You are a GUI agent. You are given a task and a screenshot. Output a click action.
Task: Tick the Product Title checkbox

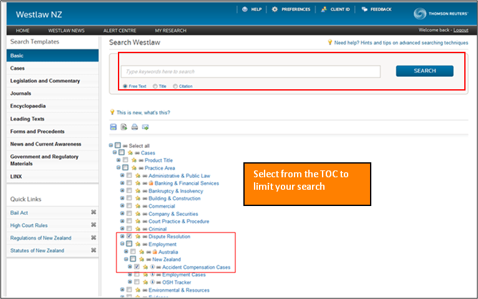125,160
